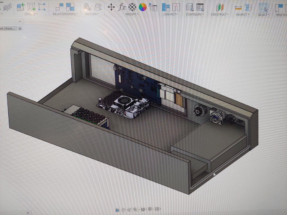Expand the CREATE dropdown menu
Viewport: 287px width, 215px height.
tap(31, 14)
